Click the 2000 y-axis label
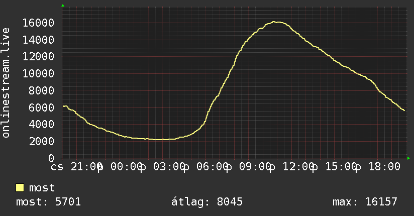414x216 pixels. (42, 141)
